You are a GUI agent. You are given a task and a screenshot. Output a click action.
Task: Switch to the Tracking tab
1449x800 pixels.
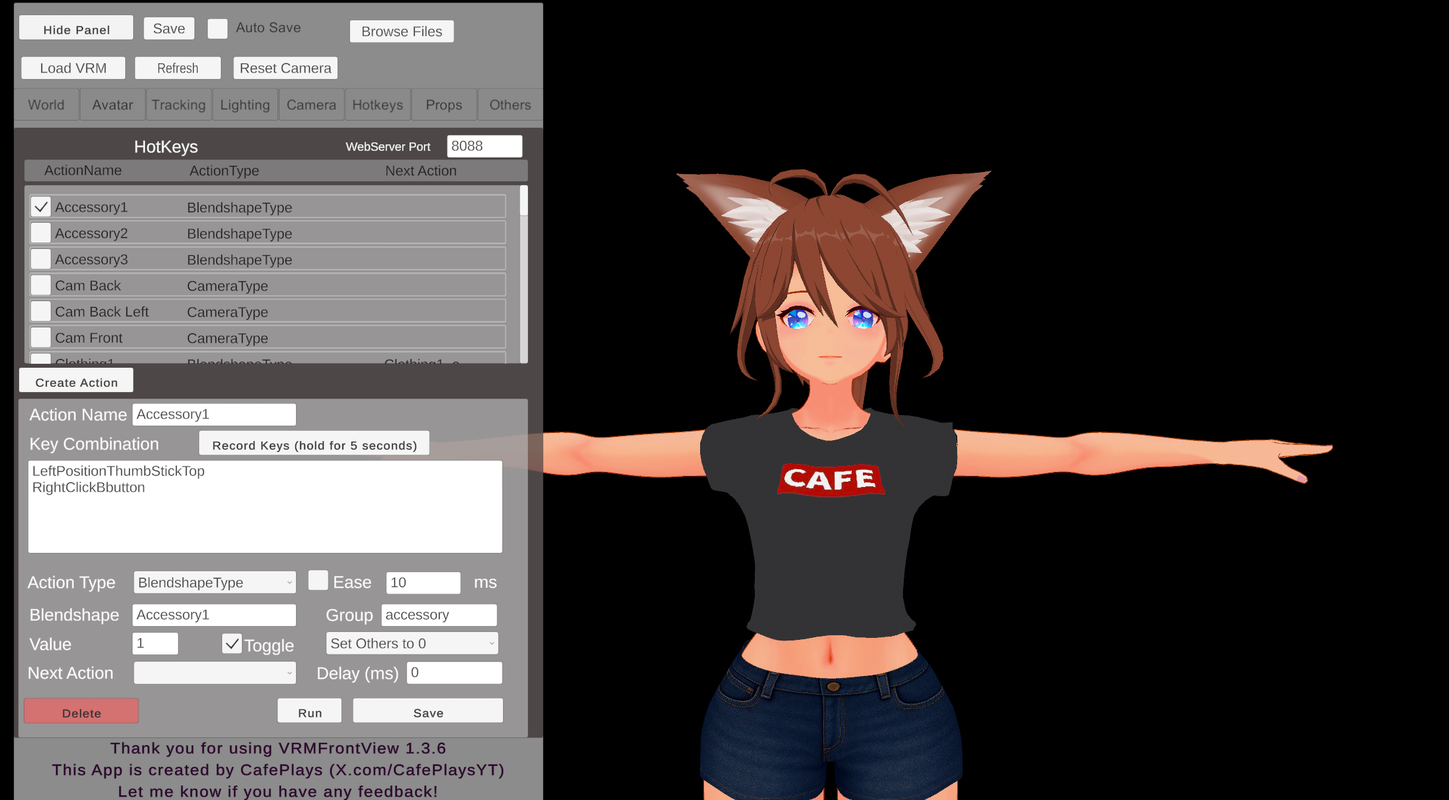(178, 105)
